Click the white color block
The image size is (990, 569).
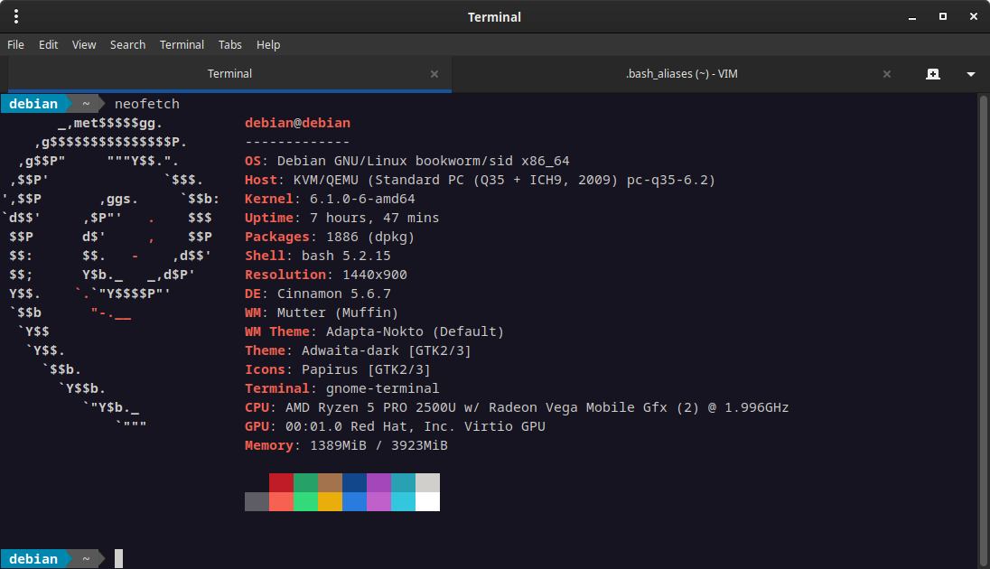click(x=427, y=501)
